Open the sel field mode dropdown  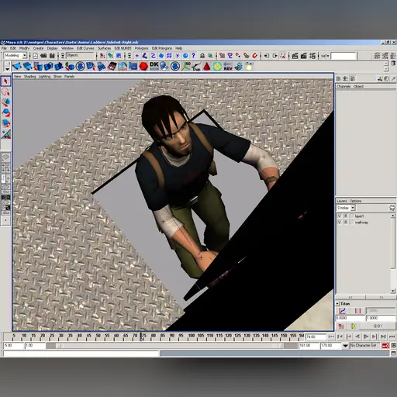point(325,56)
